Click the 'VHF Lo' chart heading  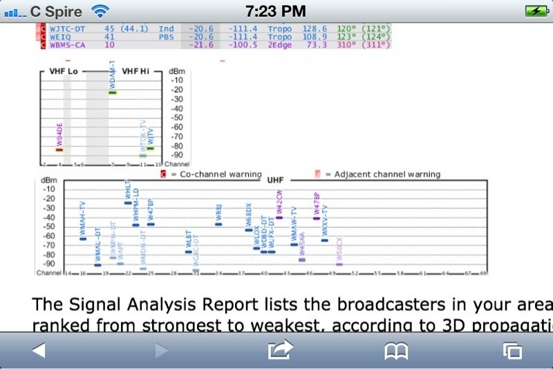point(64,71)
